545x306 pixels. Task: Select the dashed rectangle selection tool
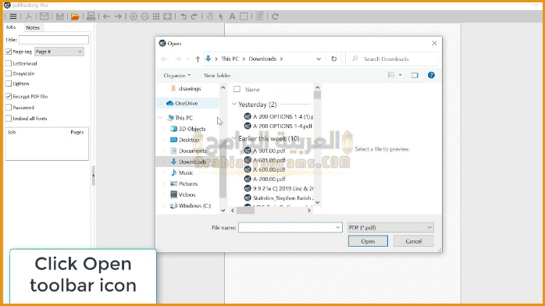(244, 16)
